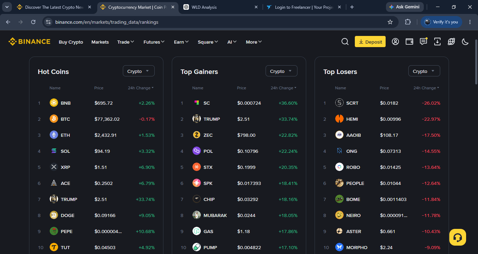Click the BTC coin icon
Screen dimensions: 478x254
(x=54, y=119)
